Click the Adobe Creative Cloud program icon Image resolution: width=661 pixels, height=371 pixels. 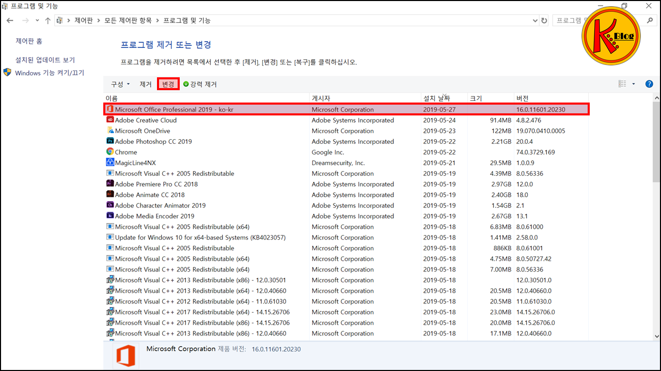pyautogui.click(x=109, y=120)
